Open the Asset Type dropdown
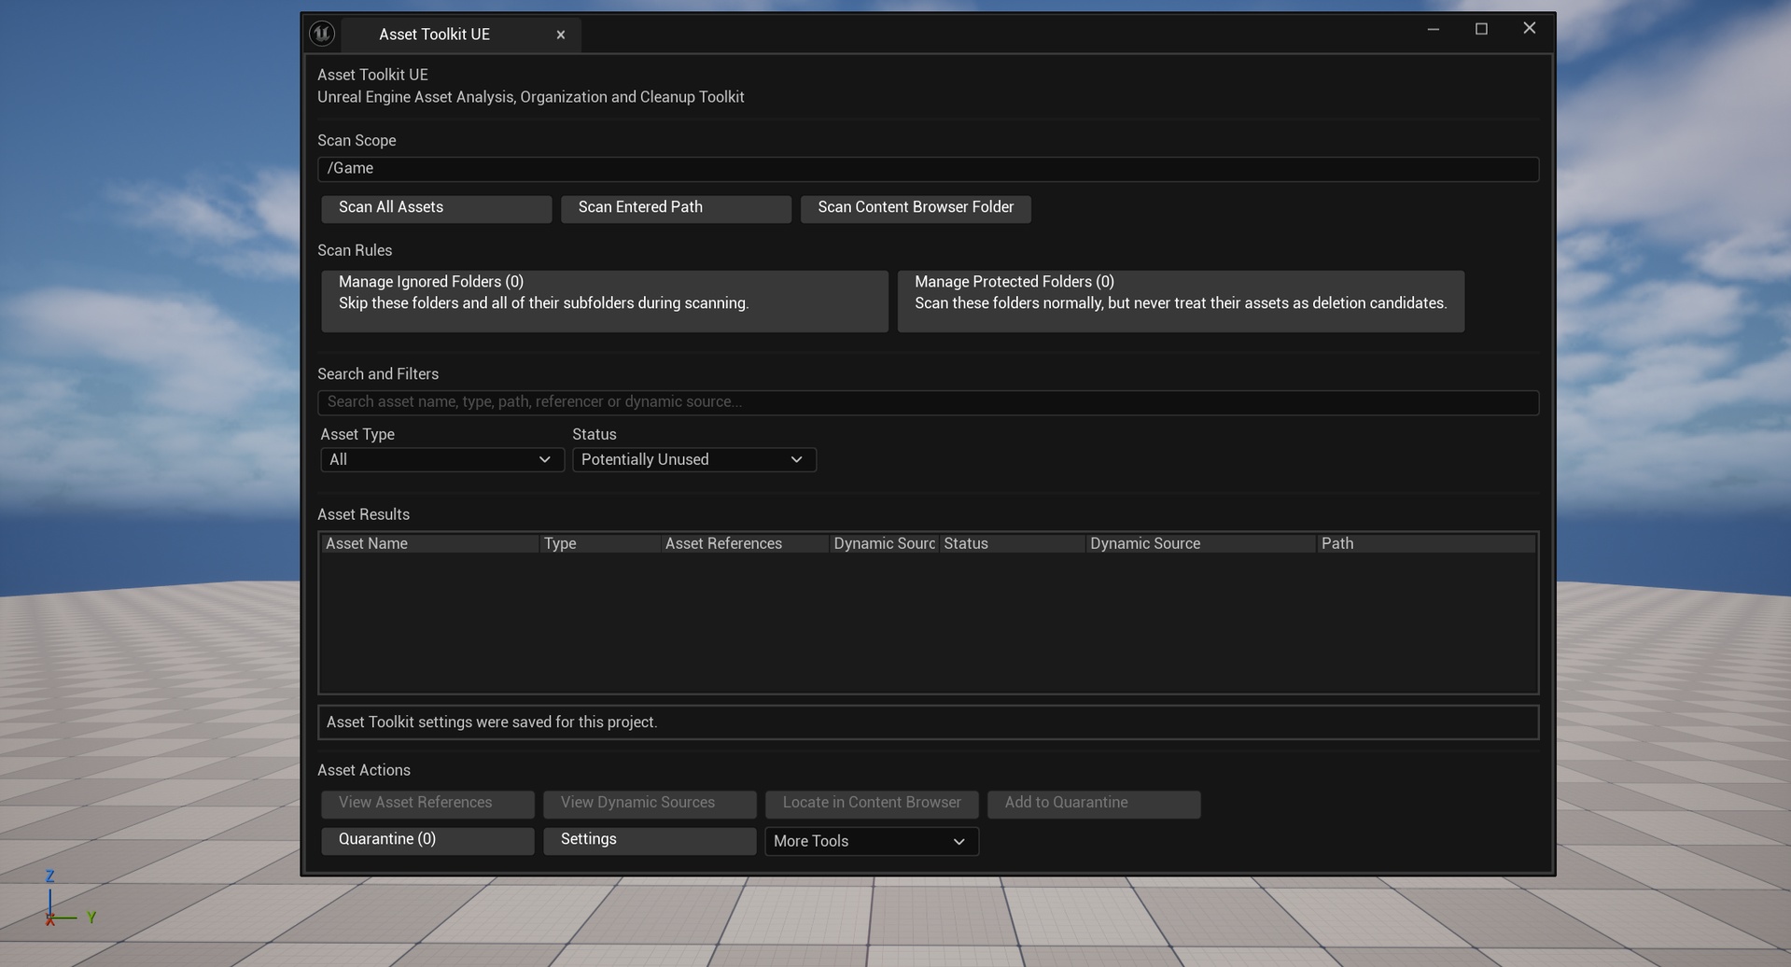Viewport: 1791px width, 967px height. click(x=442, y=460)
